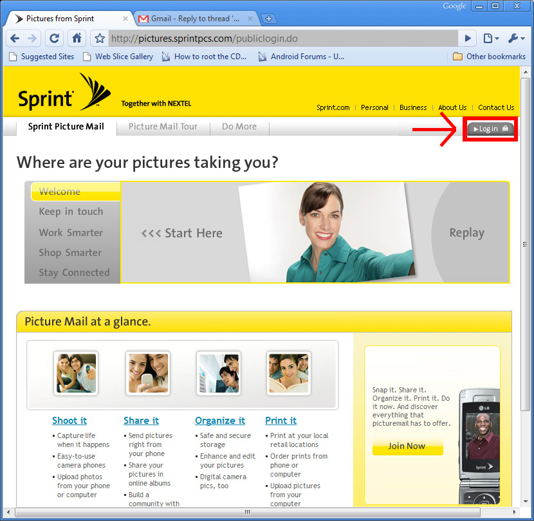
Task: Select Welcome in the side menu
Action: (76, 192)
